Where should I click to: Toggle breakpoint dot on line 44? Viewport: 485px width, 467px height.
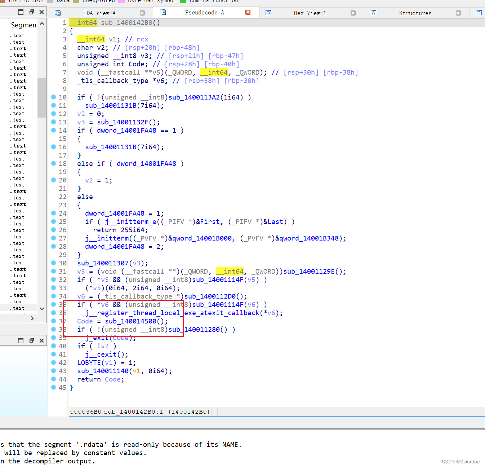tap(53, 379)
